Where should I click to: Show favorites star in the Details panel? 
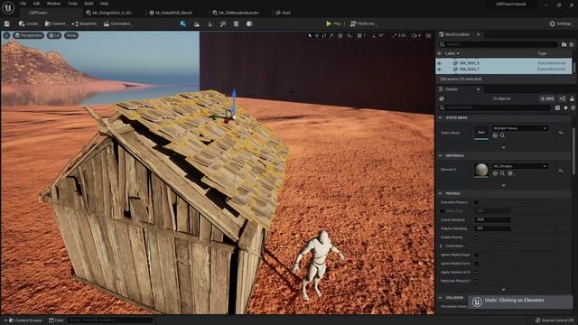565,107
